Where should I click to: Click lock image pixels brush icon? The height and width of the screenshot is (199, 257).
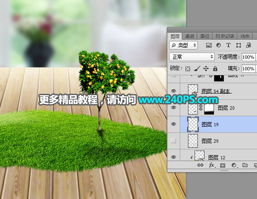197,68
